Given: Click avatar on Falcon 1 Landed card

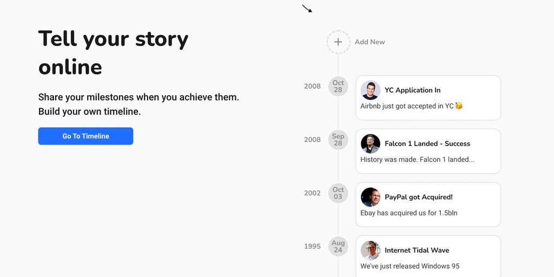Looking at the screenshot, I should click(371, 143).
